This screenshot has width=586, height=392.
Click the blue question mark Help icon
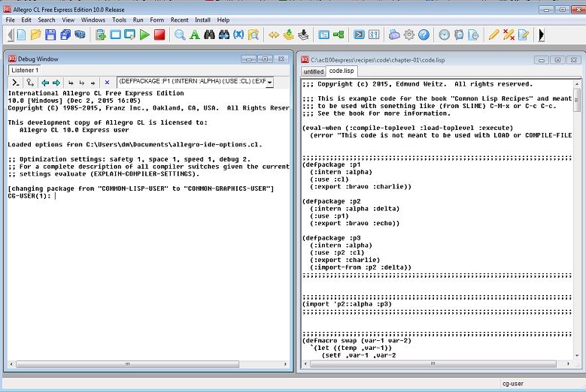pyautogui.click(x=424, y=35)
